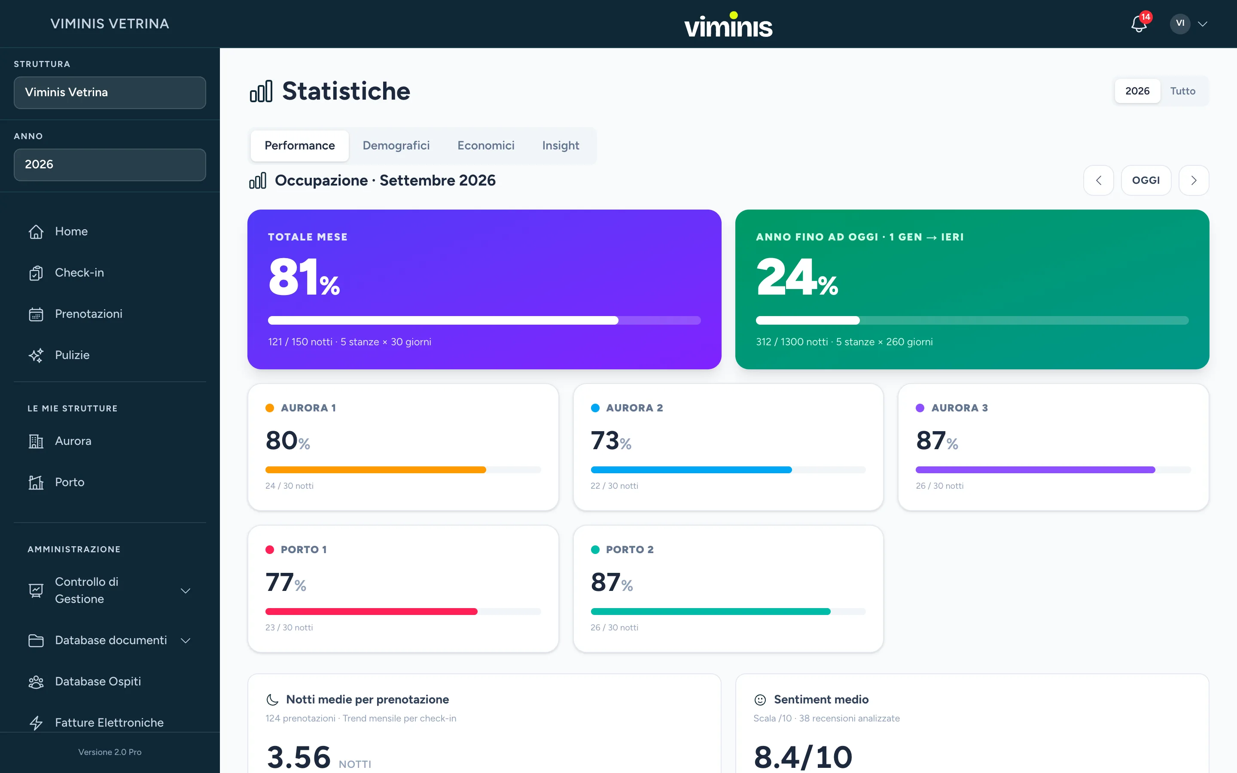
Task: Open the Struttura Viminis Vetrina selector
Action: click(x=110, y=92)
